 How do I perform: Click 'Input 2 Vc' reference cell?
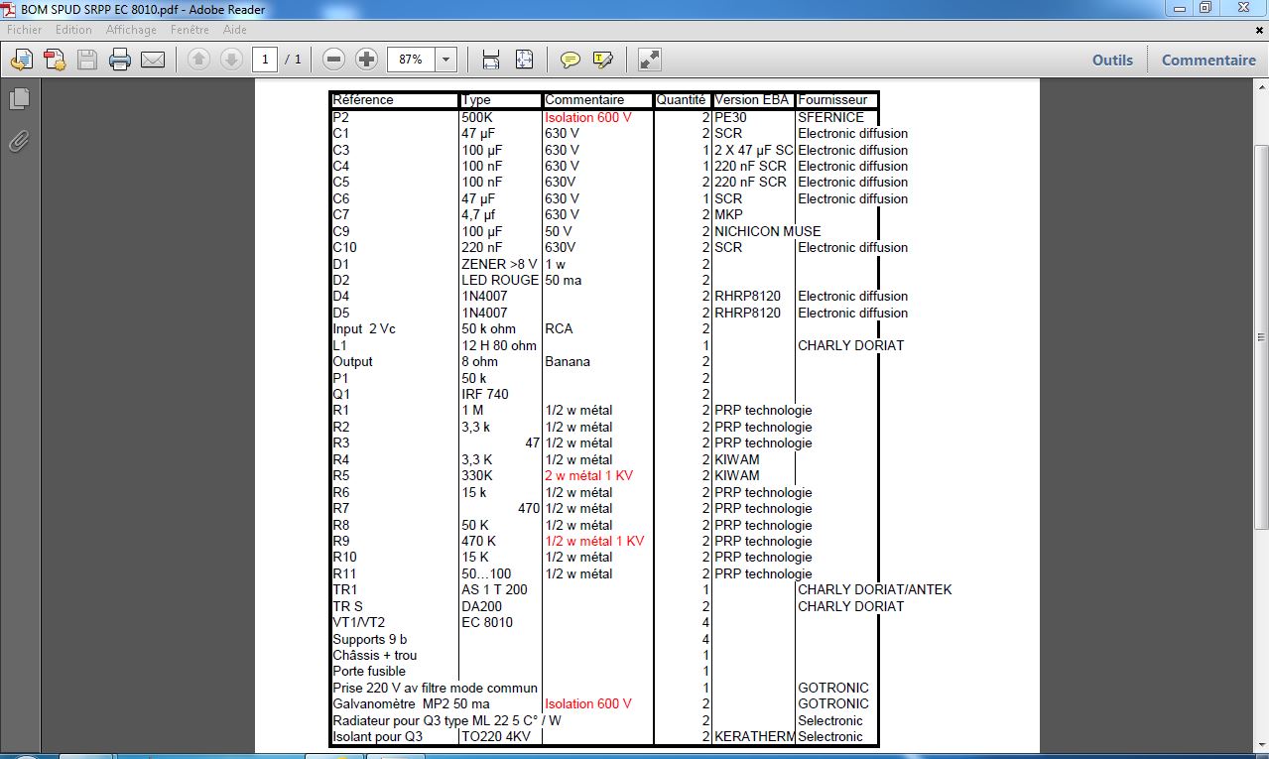[364, 328]
